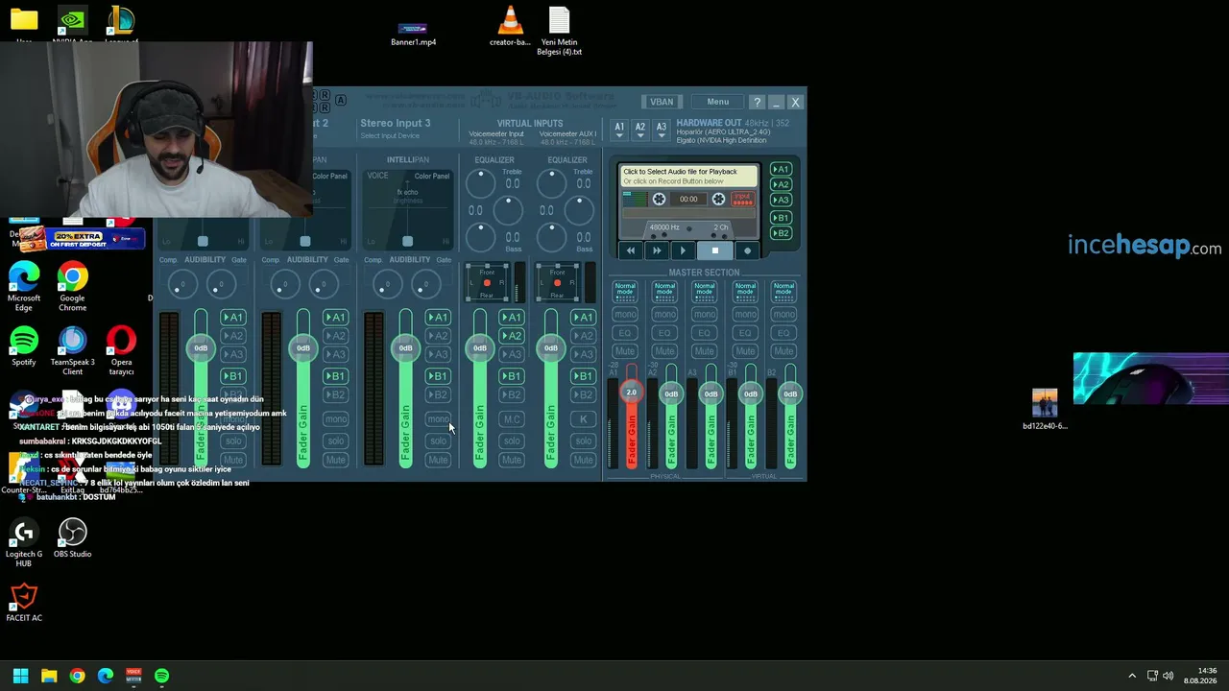This screenshot has width=1229, height=691.
Task: Select Microsoft Edge desktop shortcut
Action: (x=24, y=287)
